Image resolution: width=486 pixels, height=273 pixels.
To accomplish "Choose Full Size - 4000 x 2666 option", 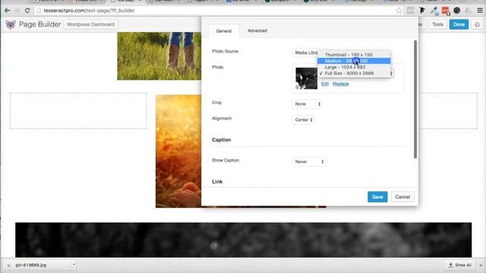I will [x=354, y=74].
